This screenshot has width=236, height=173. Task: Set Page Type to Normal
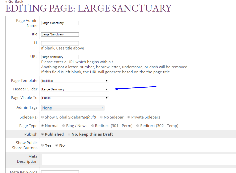coord(42,126)
